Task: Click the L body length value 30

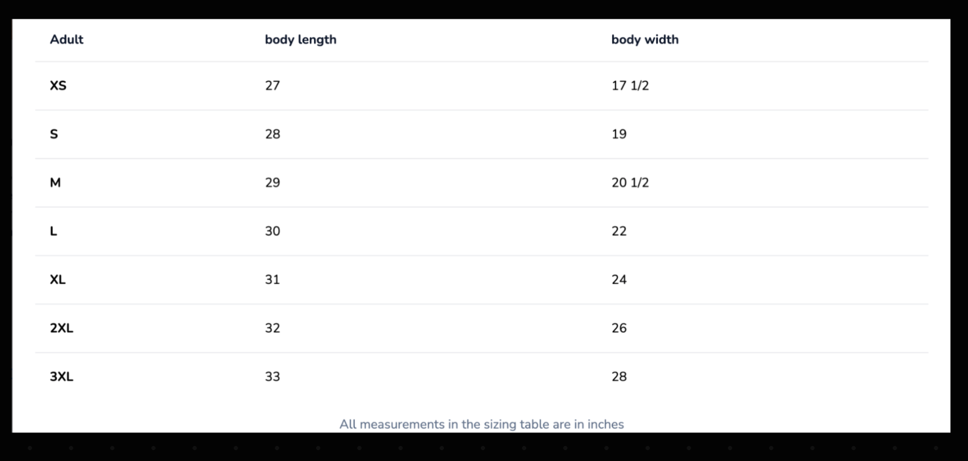Action: (x=272, y=231)
